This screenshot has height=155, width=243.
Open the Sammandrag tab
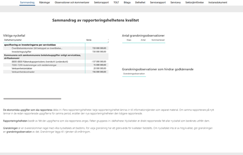point(27,2)
